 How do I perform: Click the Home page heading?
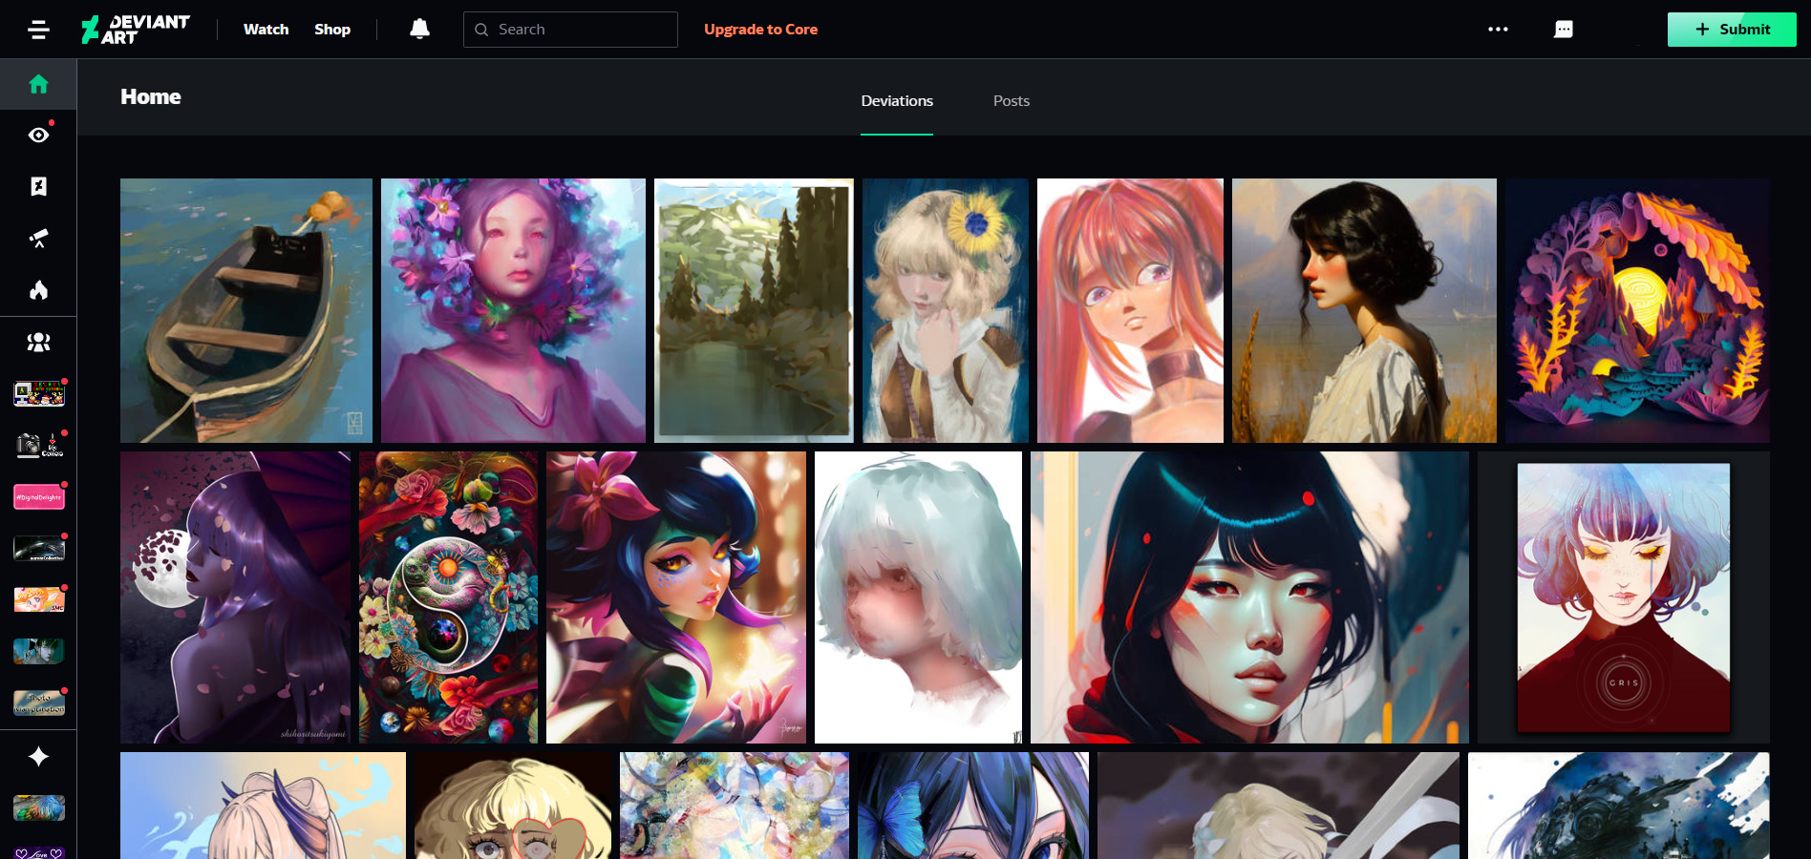click(x=151, y=97)
